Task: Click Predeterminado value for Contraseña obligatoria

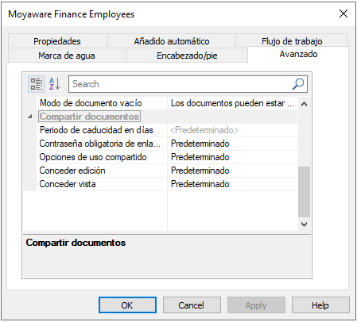Action: [232, 144]
